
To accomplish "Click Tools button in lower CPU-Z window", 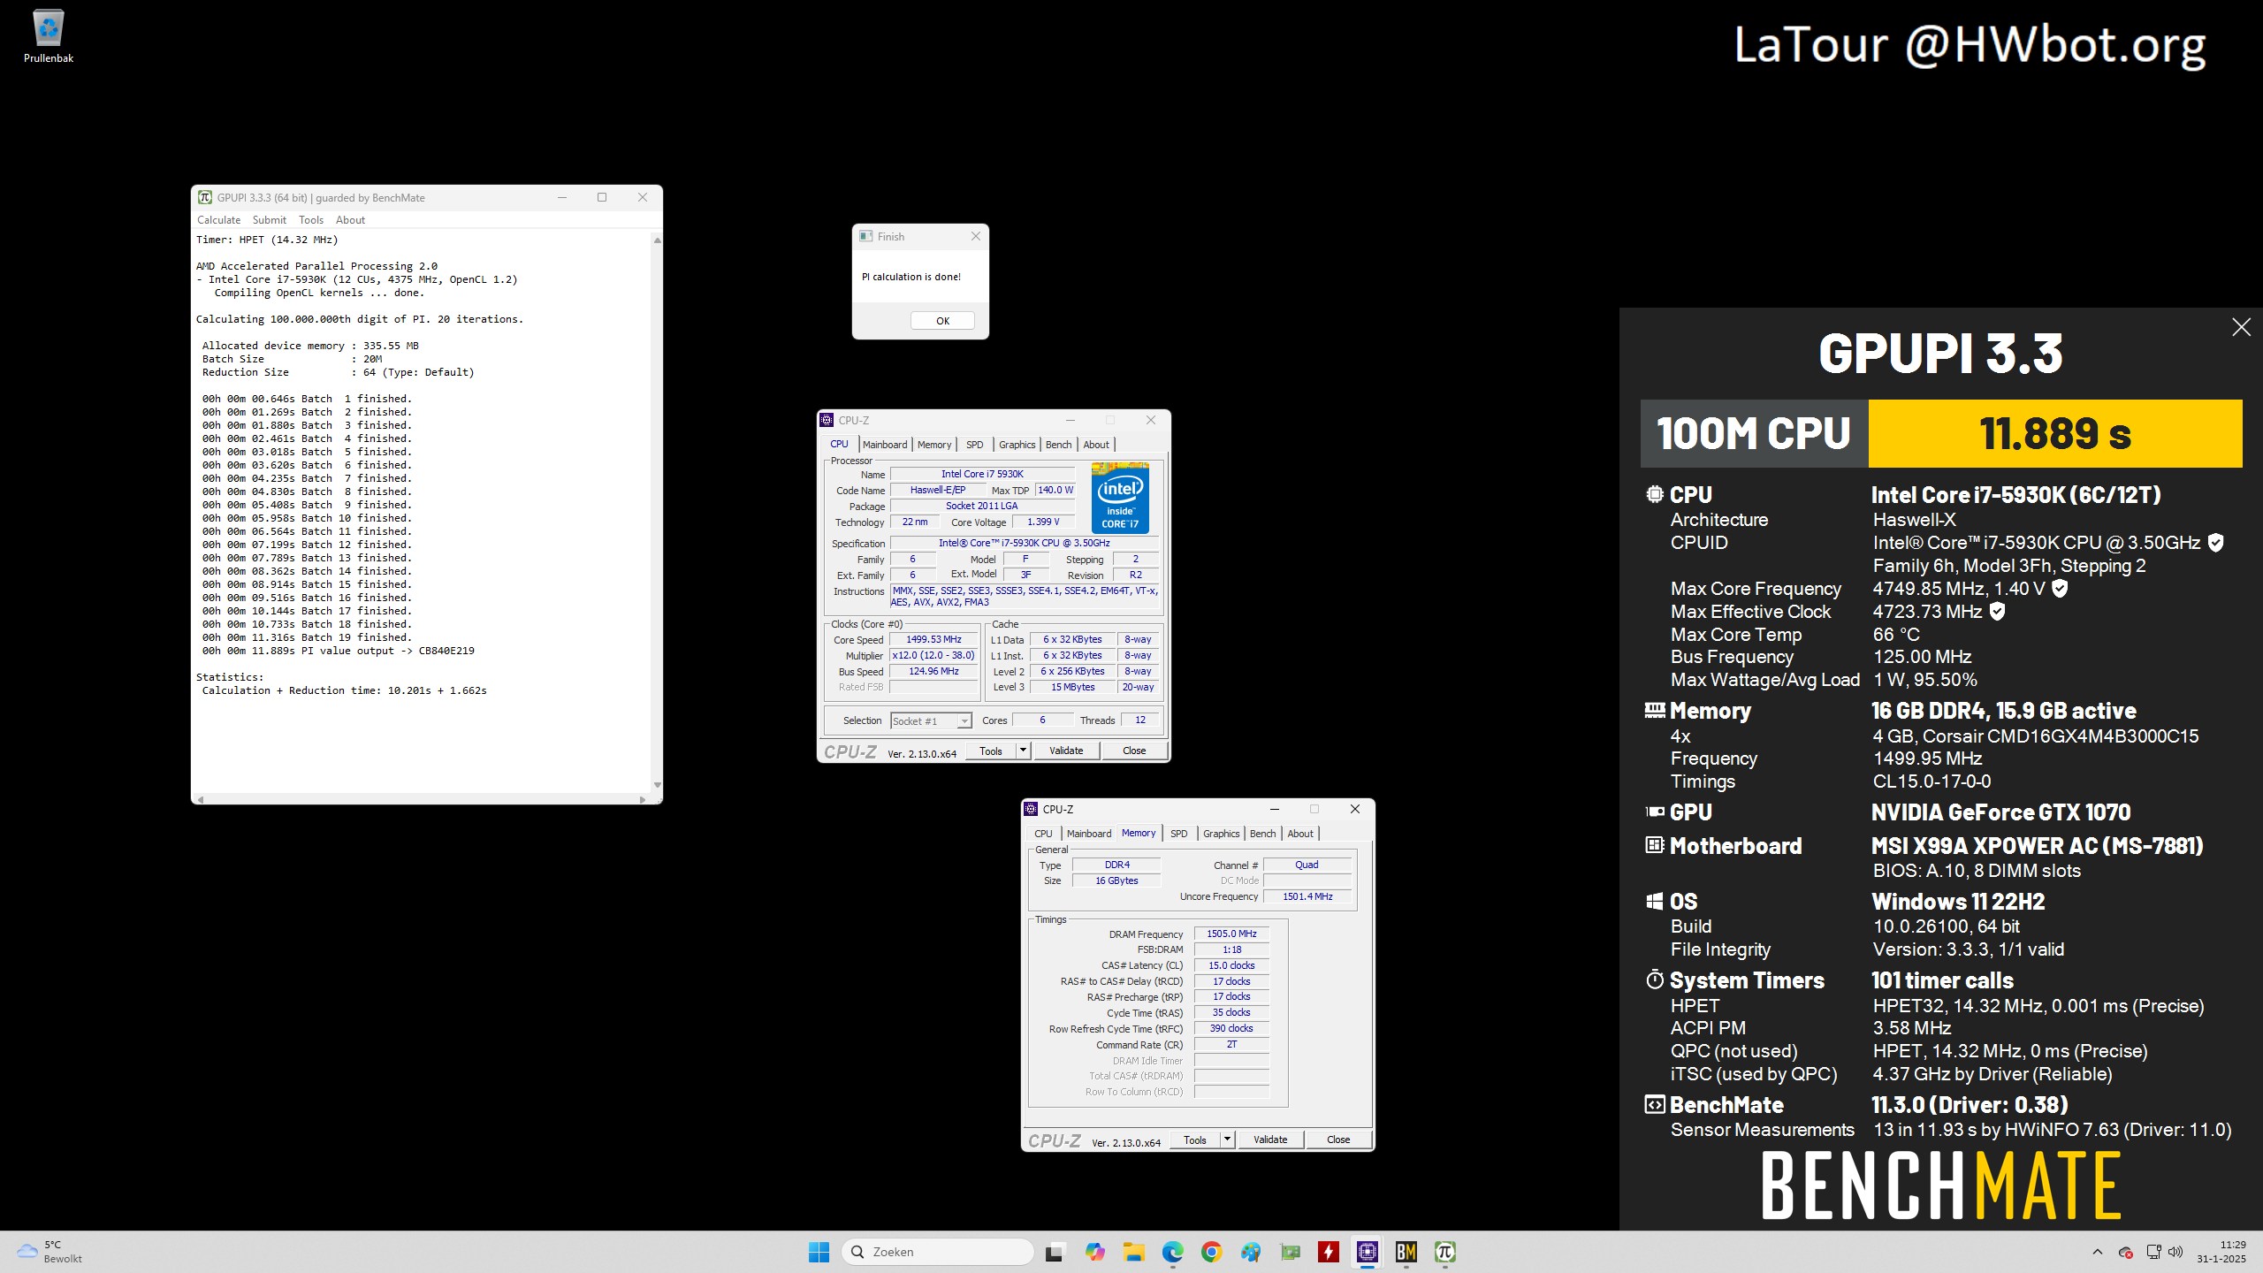I will [x=1195, y=1140].
